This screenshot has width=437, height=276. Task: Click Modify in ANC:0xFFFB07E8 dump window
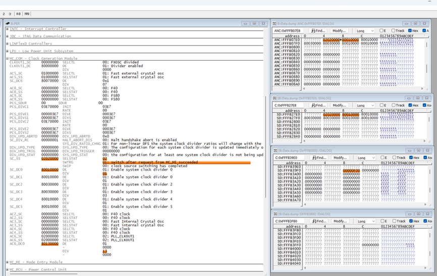point(339,31)
